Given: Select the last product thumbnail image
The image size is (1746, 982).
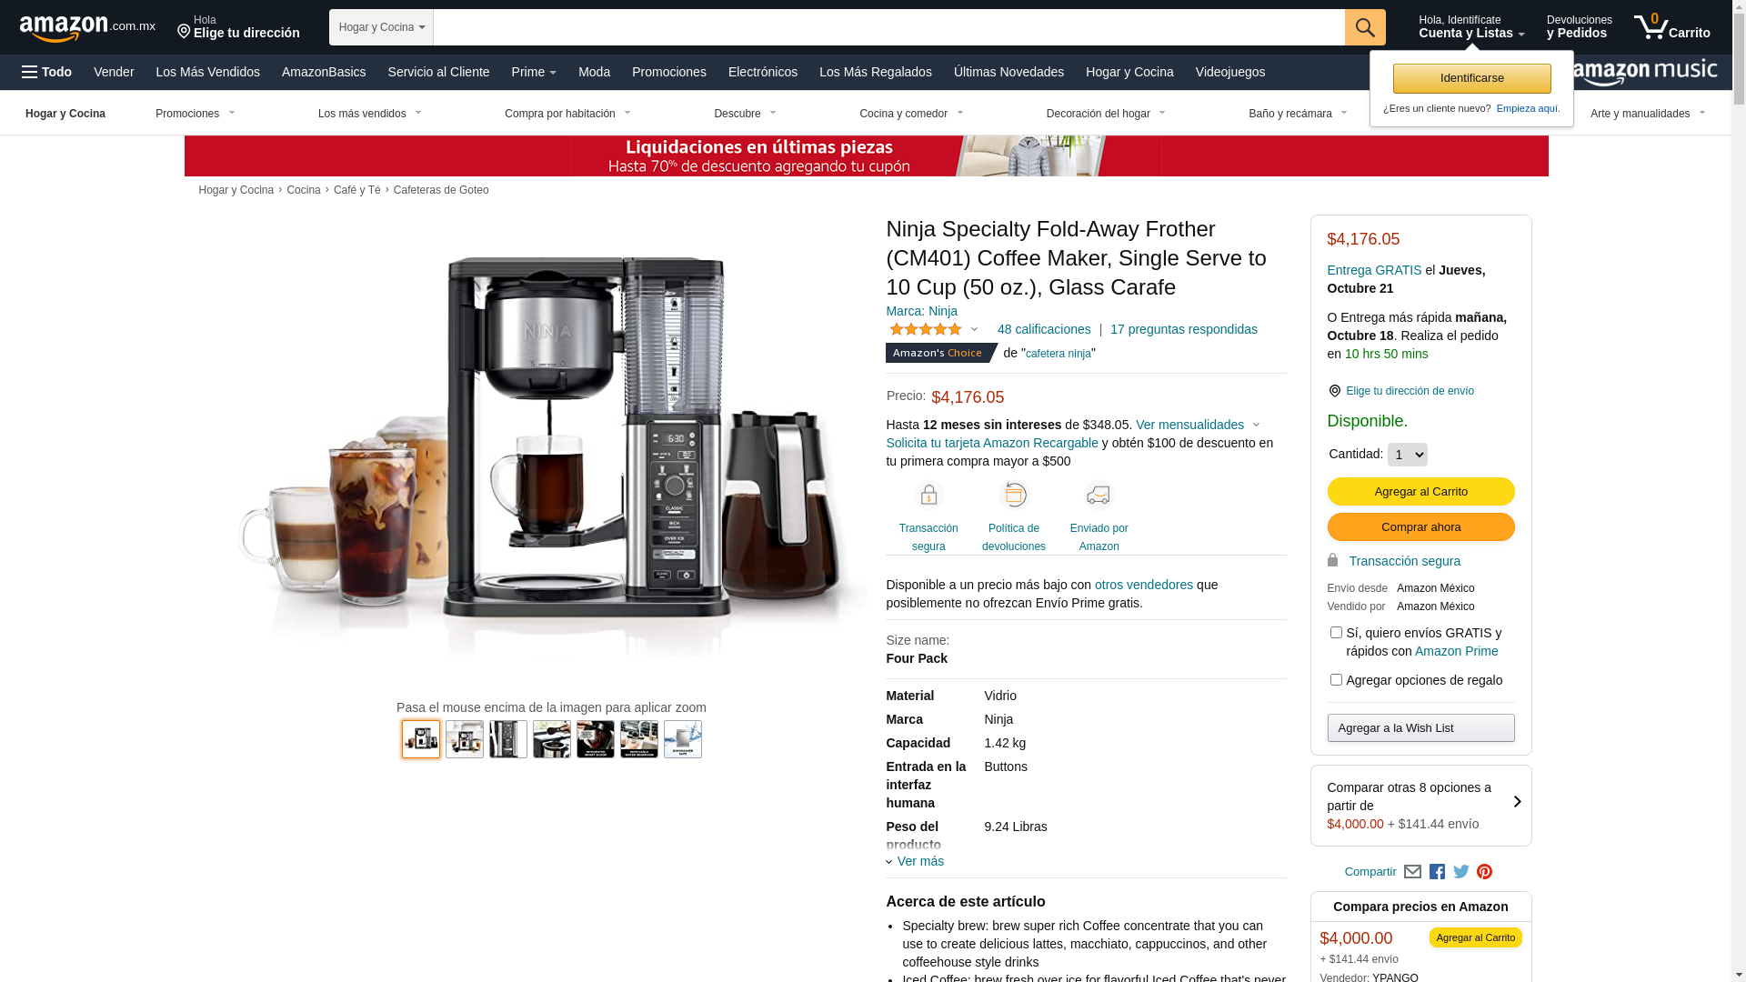Looking at the screenshot, I should pos(683,739).
